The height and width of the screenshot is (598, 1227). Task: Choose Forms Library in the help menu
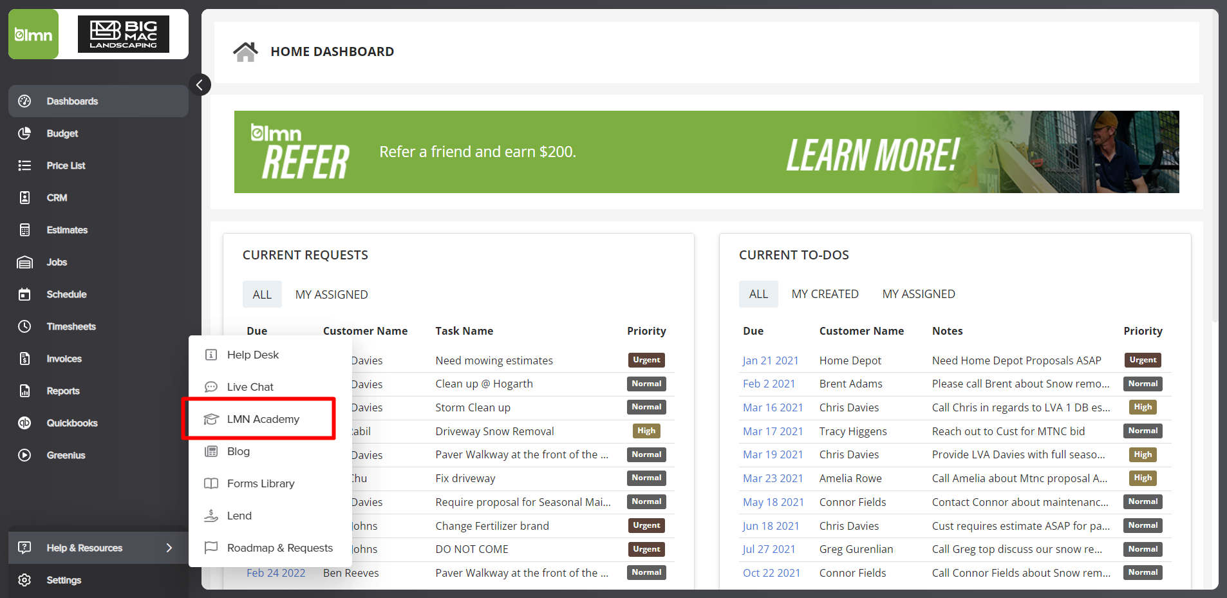pos(260,483)
